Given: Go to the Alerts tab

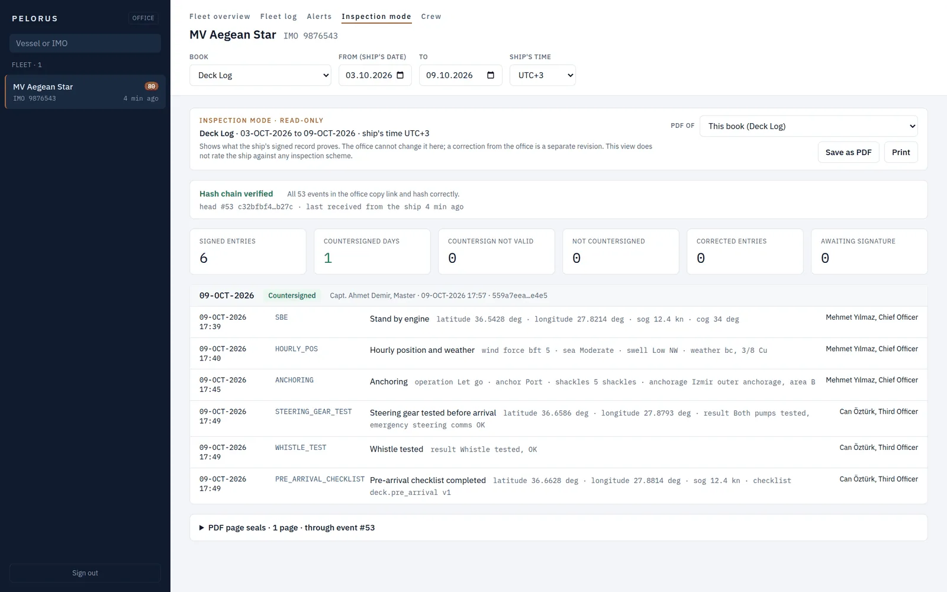Looking at the screenshot, I should click(x=319, y=17).
